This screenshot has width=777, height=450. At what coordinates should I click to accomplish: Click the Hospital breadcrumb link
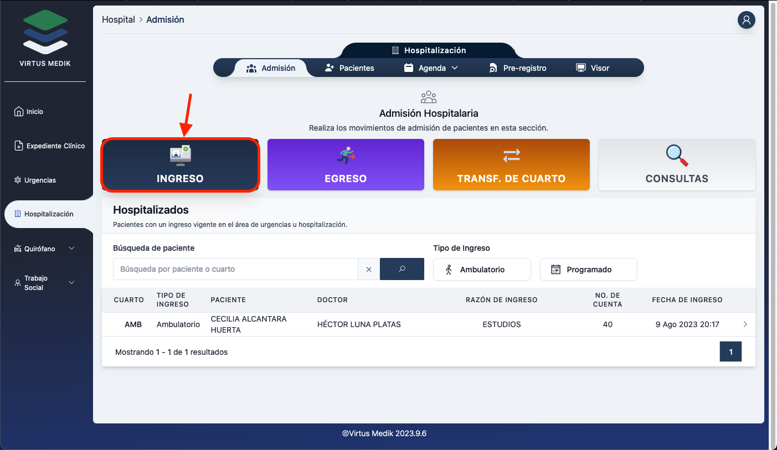coord(119,20)
